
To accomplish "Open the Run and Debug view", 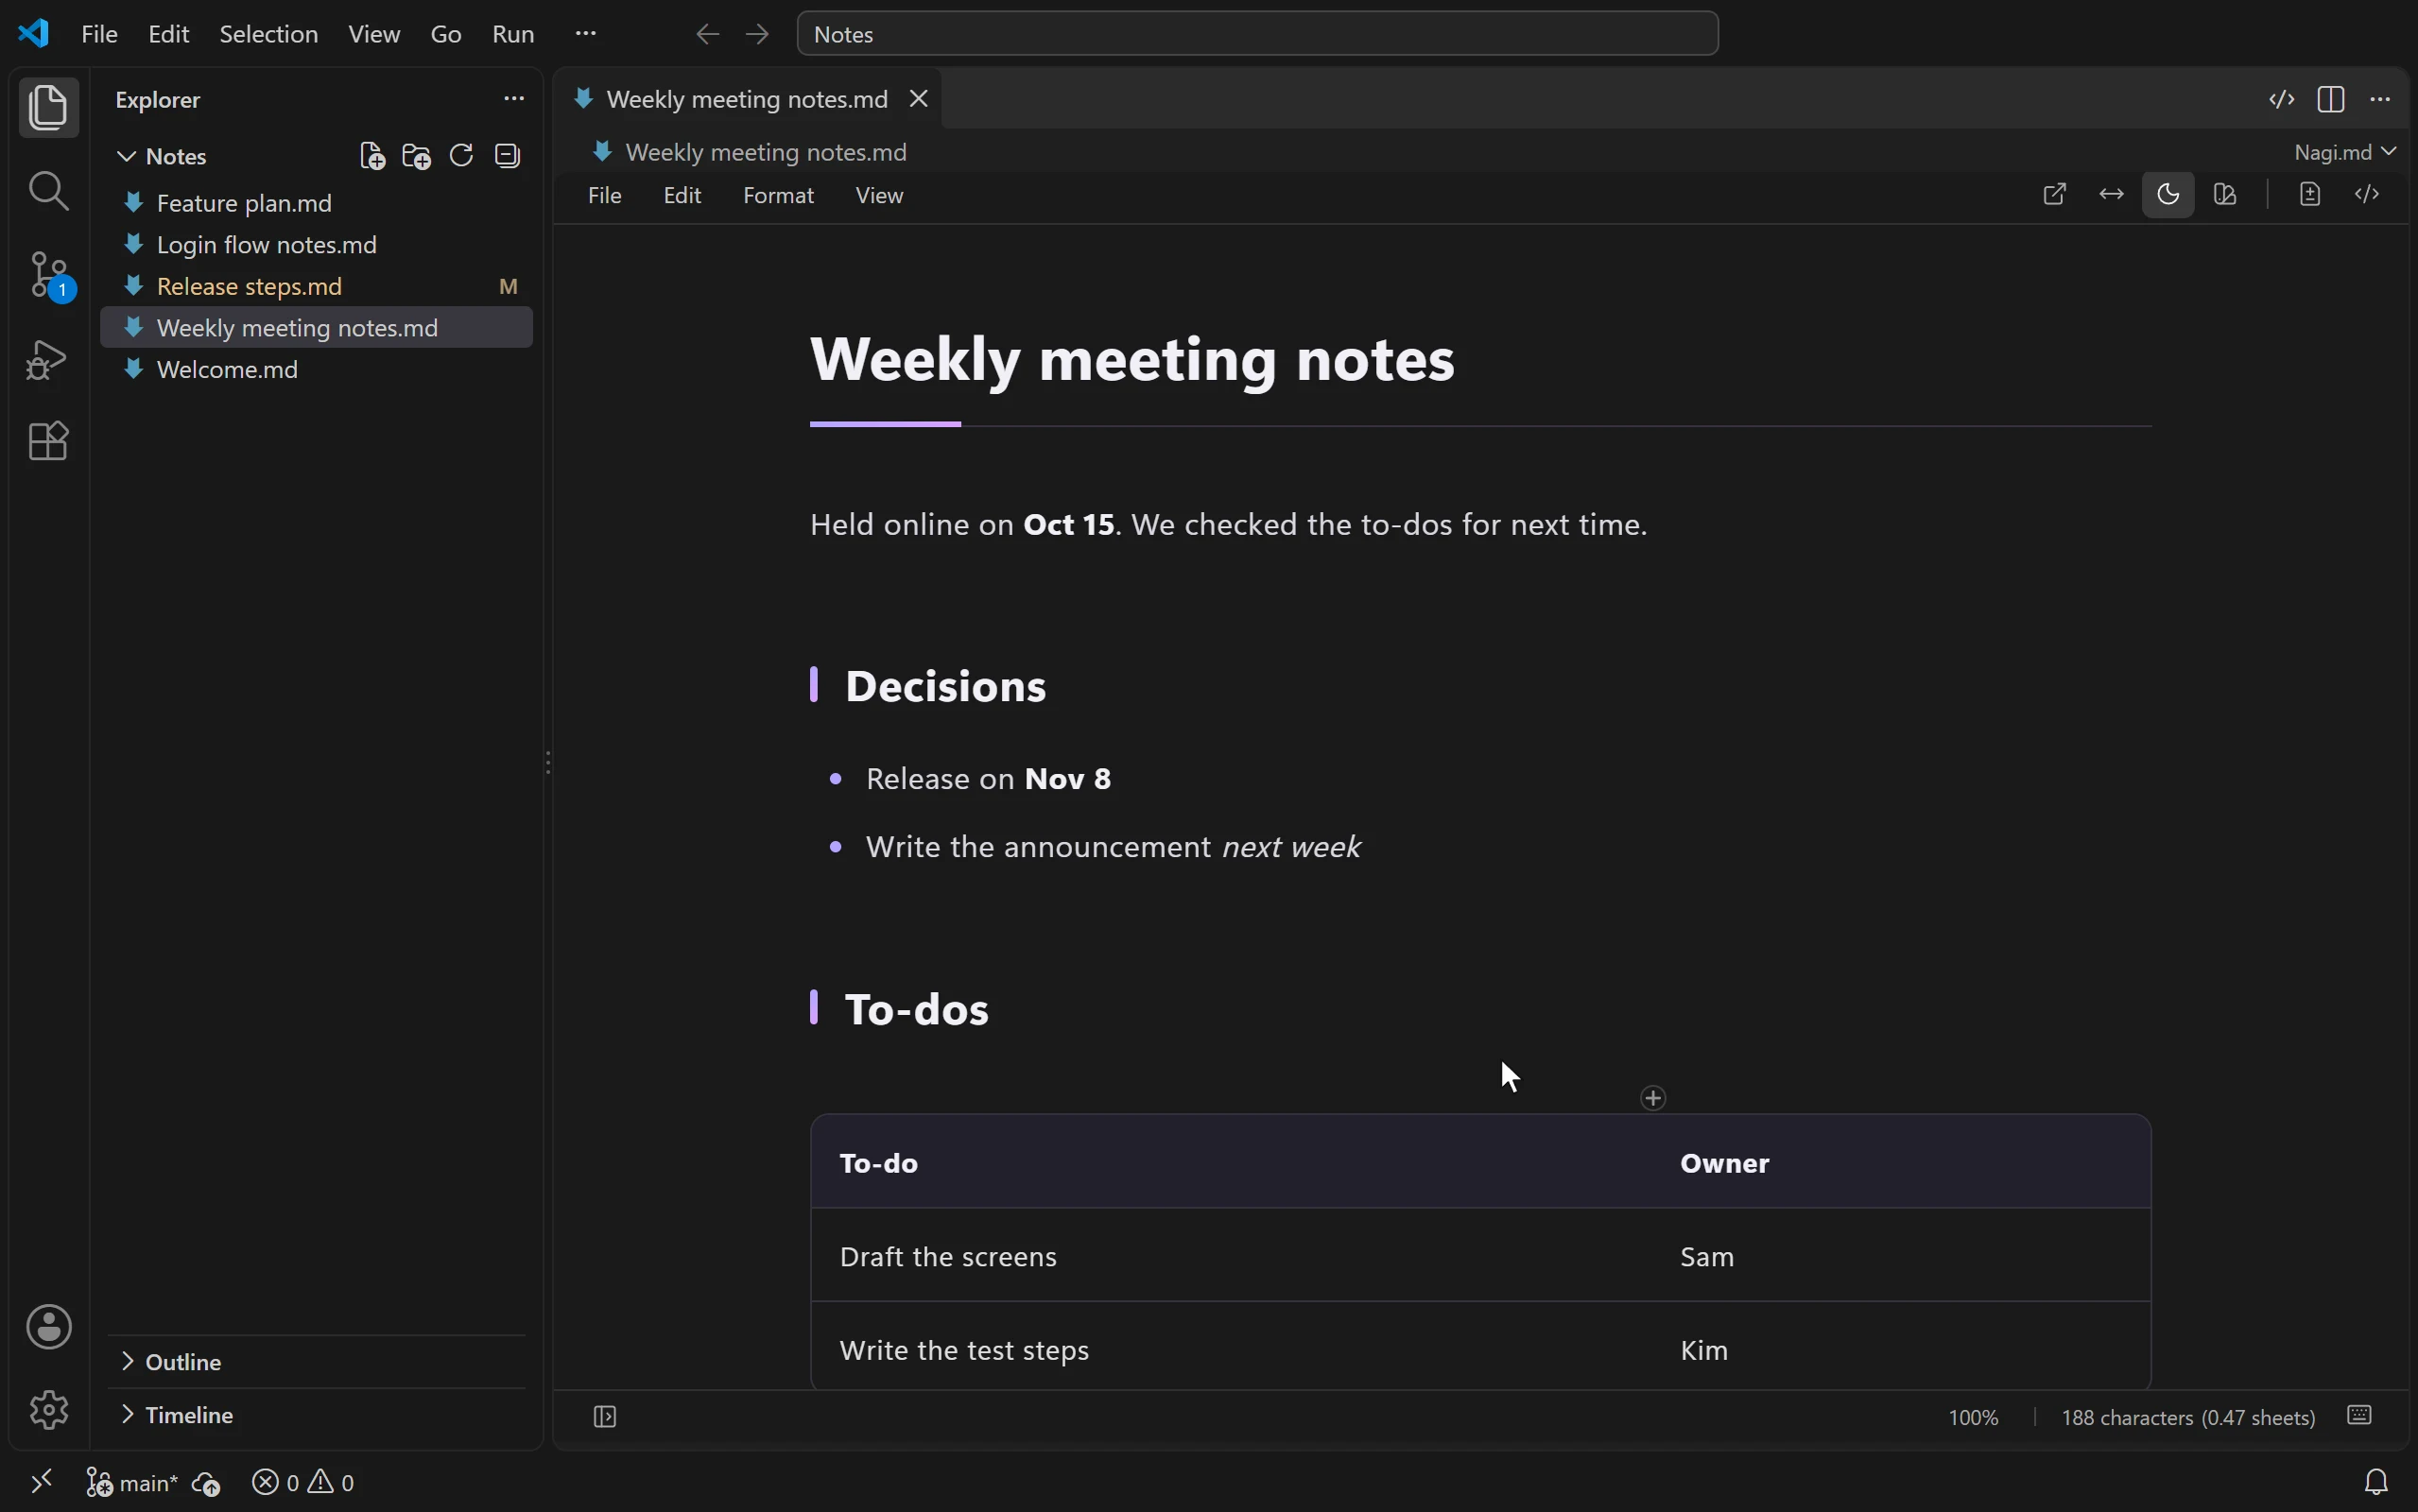I will coord(48,359).
